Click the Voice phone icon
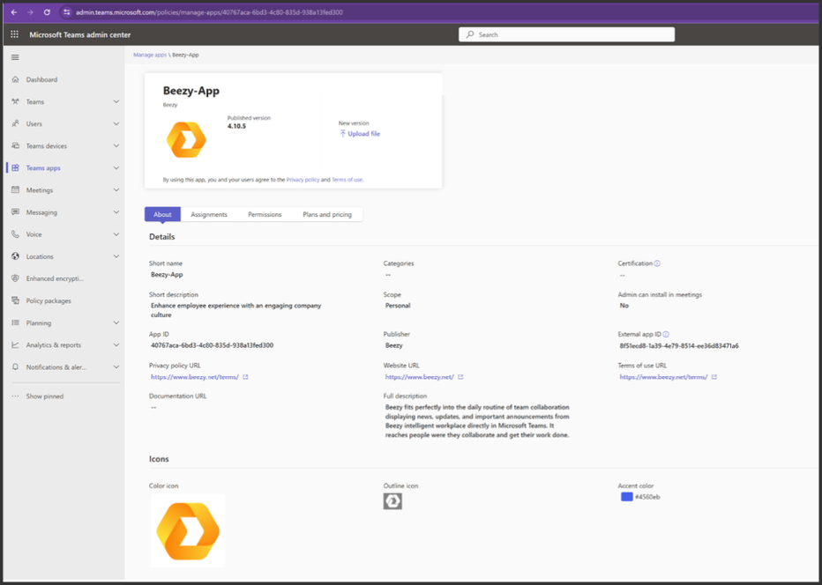 click(15, 234)
